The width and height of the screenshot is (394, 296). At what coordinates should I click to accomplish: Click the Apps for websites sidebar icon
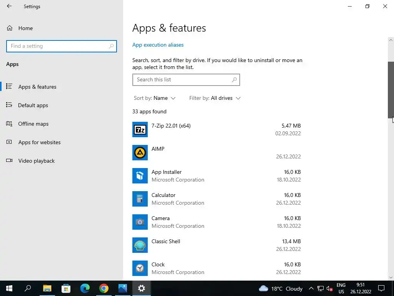tap(9, 142)
